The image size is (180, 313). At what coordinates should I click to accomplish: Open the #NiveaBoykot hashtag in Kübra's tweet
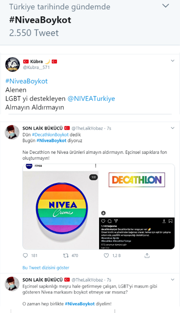26,81
